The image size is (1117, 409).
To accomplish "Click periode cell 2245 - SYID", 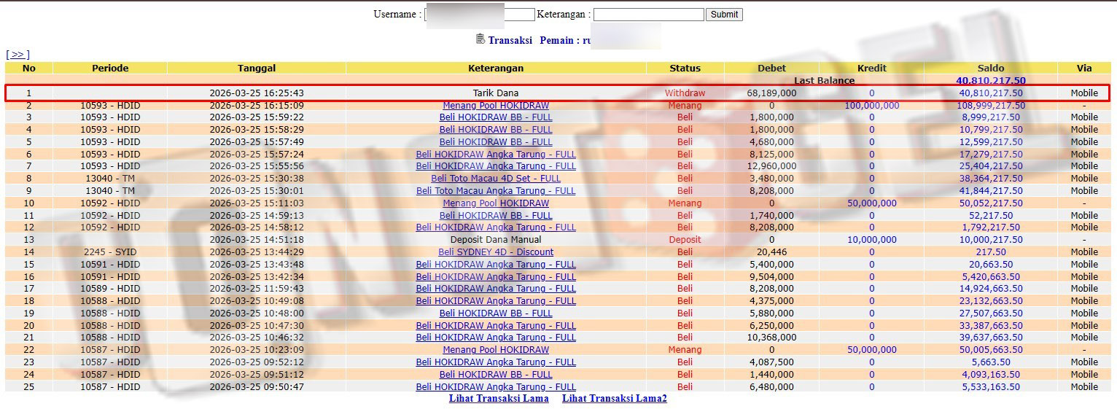I will coord(110,252).
